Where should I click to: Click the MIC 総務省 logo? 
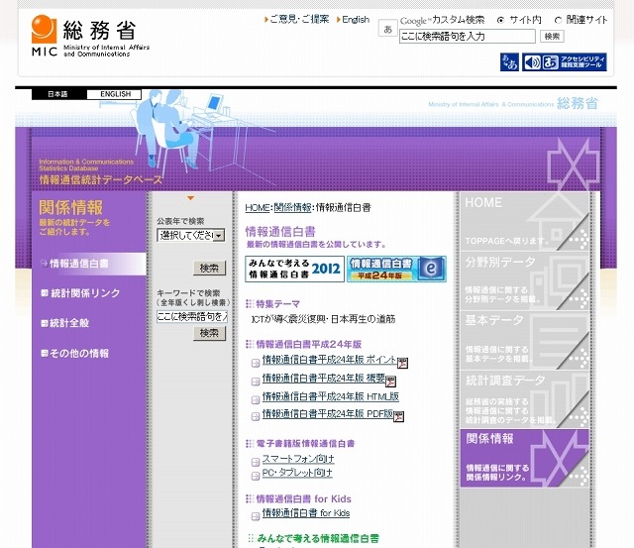[84, 36]
